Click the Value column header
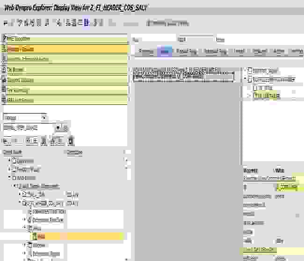This screenshot has width=304, height=261. click(279, 171)
